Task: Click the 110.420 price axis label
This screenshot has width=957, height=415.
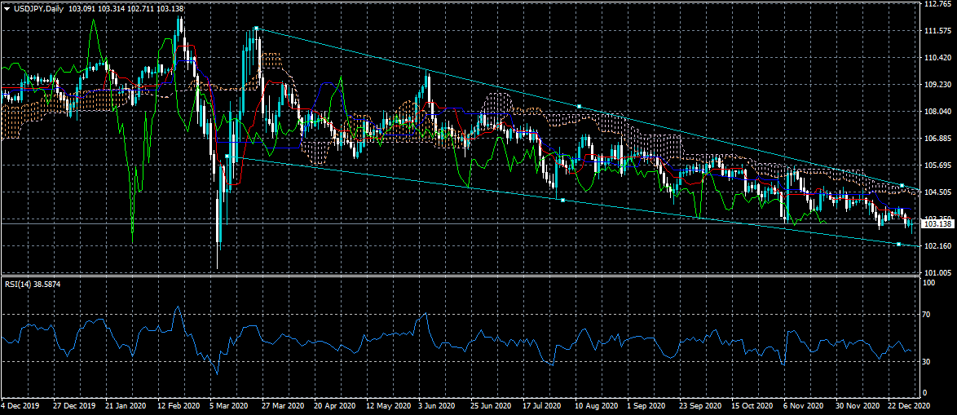Action: pyautogui.click(x=938, y=57)
